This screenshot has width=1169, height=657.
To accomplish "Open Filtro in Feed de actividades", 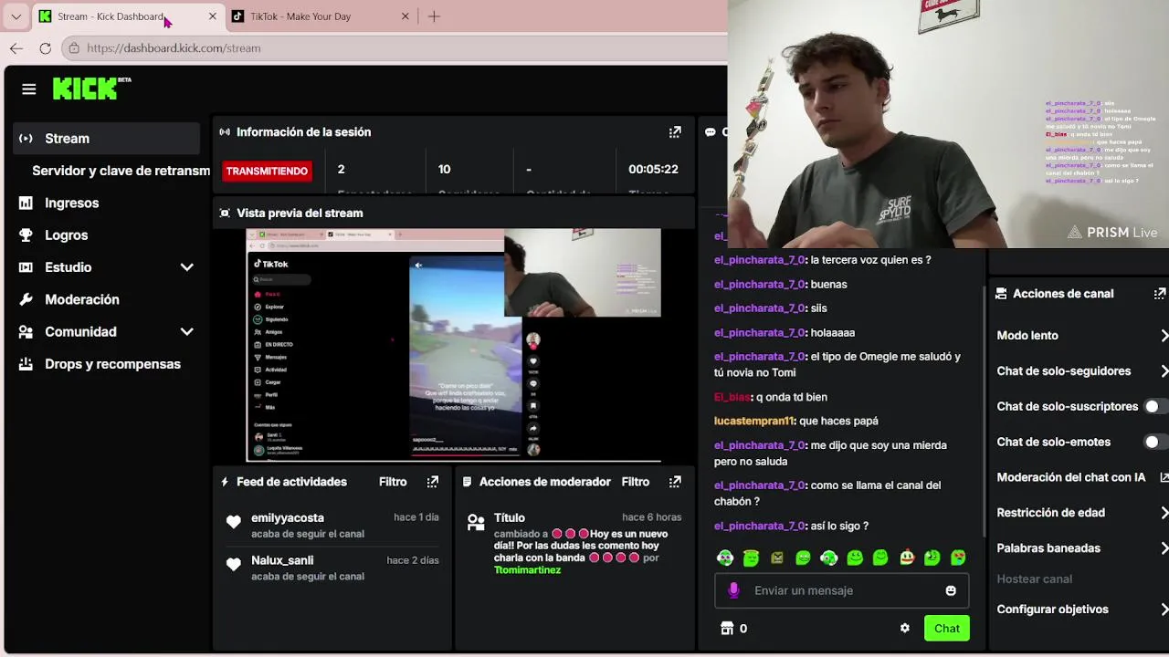I will (393, 482).
